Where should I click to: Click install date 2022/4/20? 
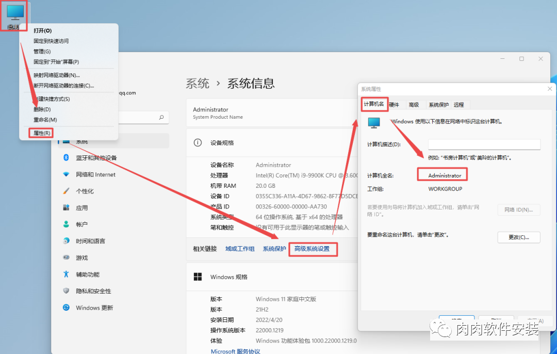tap(269, 320)
